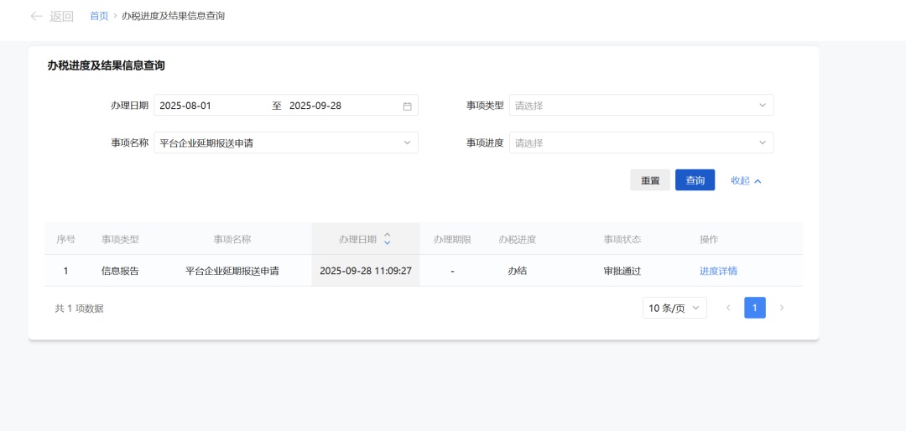
Task: Click the 事项名称 column header
Action: 232,239
